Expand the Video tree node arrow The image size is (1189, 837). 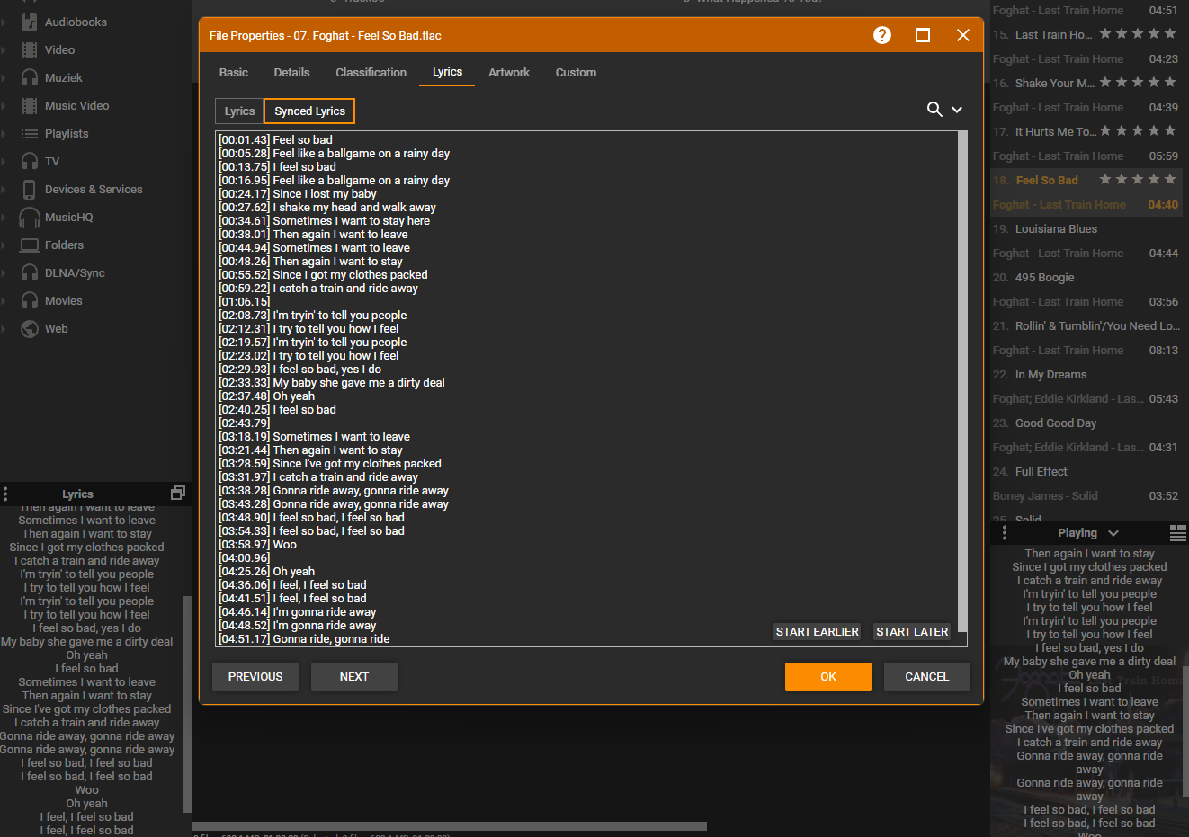[x=4, y=49]
